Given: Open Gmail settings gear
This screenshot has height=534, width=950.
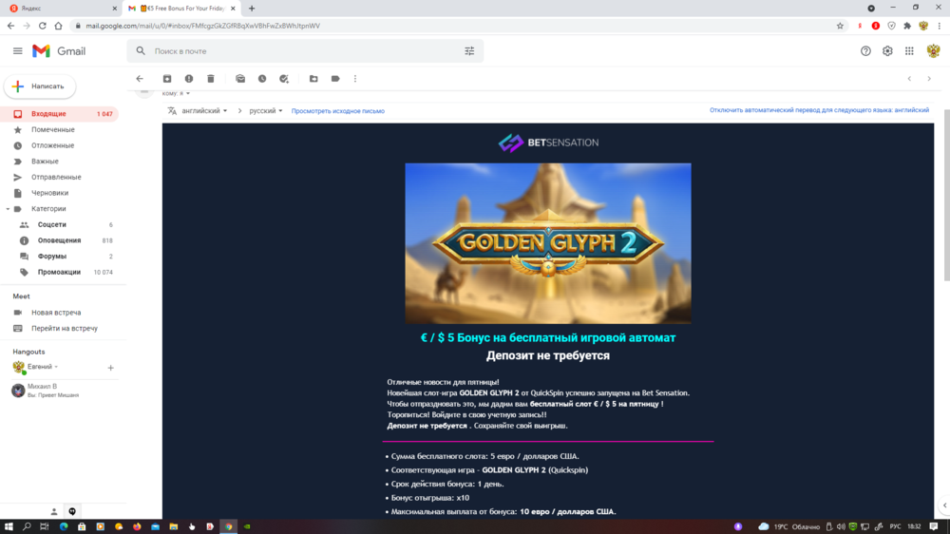Looking at the screenshot, I should click(x=887, y=51).
